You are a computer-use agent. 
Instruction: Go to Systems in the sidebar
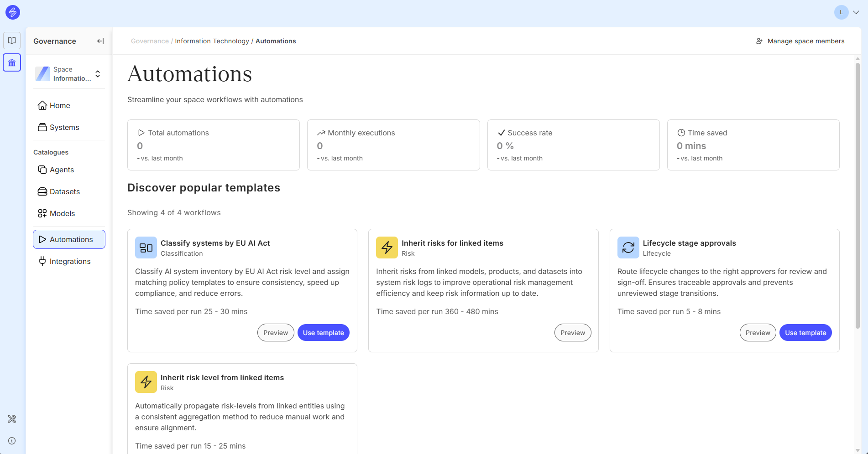click(64, 127)
